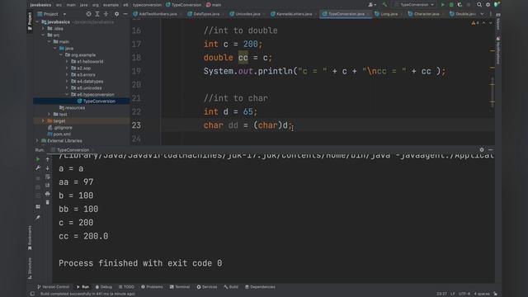Open TypeConversion run configuration dropdown
The width and height of the screenshot is (528, 297).
click(414, 5)
